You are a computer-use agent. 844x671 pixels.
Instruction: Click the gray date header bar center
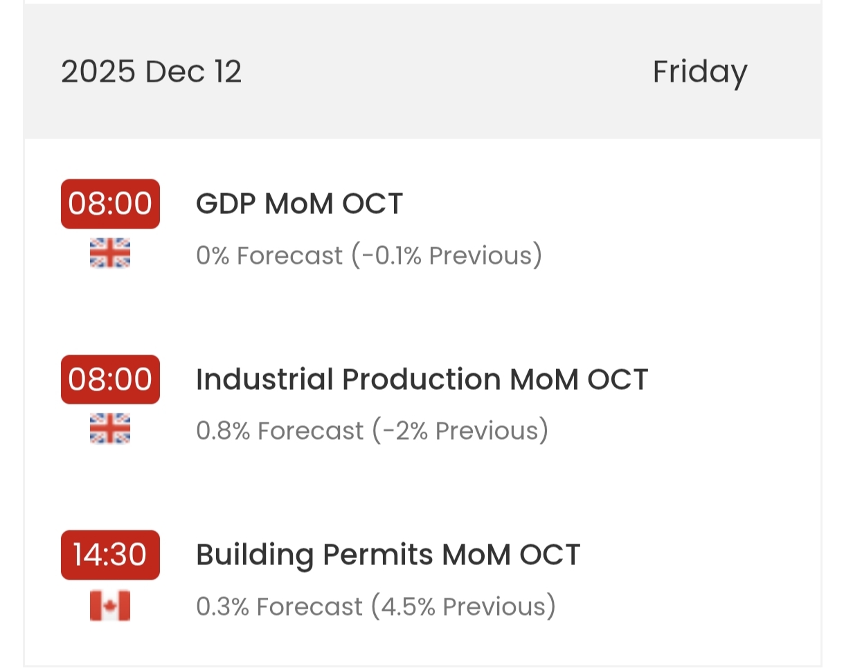422,71
